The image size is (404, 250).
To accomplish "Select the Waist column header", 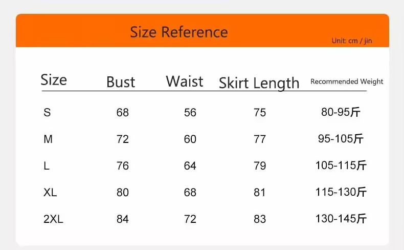I will click(185, 81).
